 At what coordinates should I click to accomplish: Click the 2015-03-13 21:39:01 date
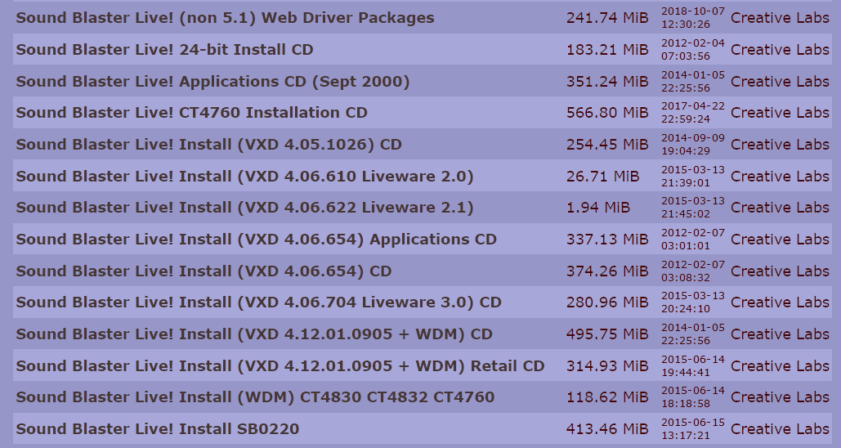click(x=693, y=176)
